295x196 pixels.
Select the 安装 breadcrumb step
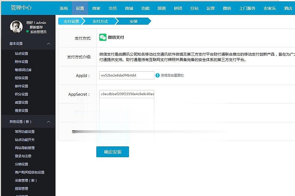(x=134, y=21)
